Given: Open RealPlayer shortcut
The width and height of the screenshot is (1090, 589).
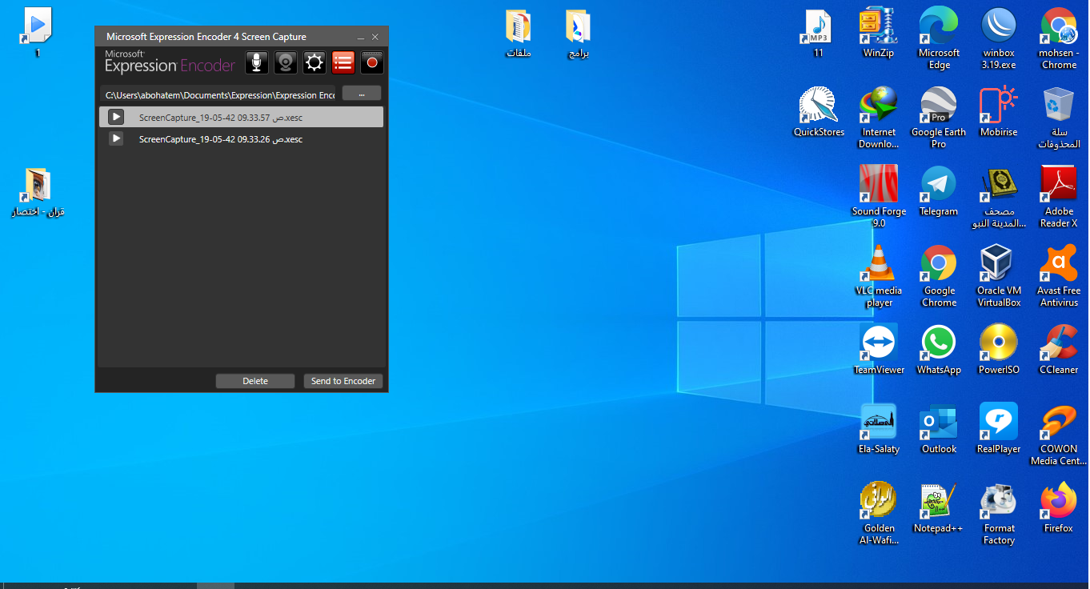Looking at the screenshot, I should click(x=999, y=428).
